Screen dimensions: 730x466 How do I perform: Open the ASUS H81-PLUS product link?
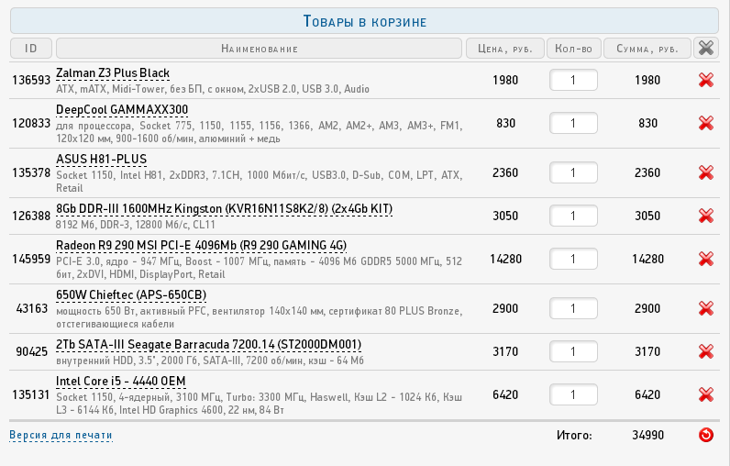pyautogui.click(x=102, y=160)
